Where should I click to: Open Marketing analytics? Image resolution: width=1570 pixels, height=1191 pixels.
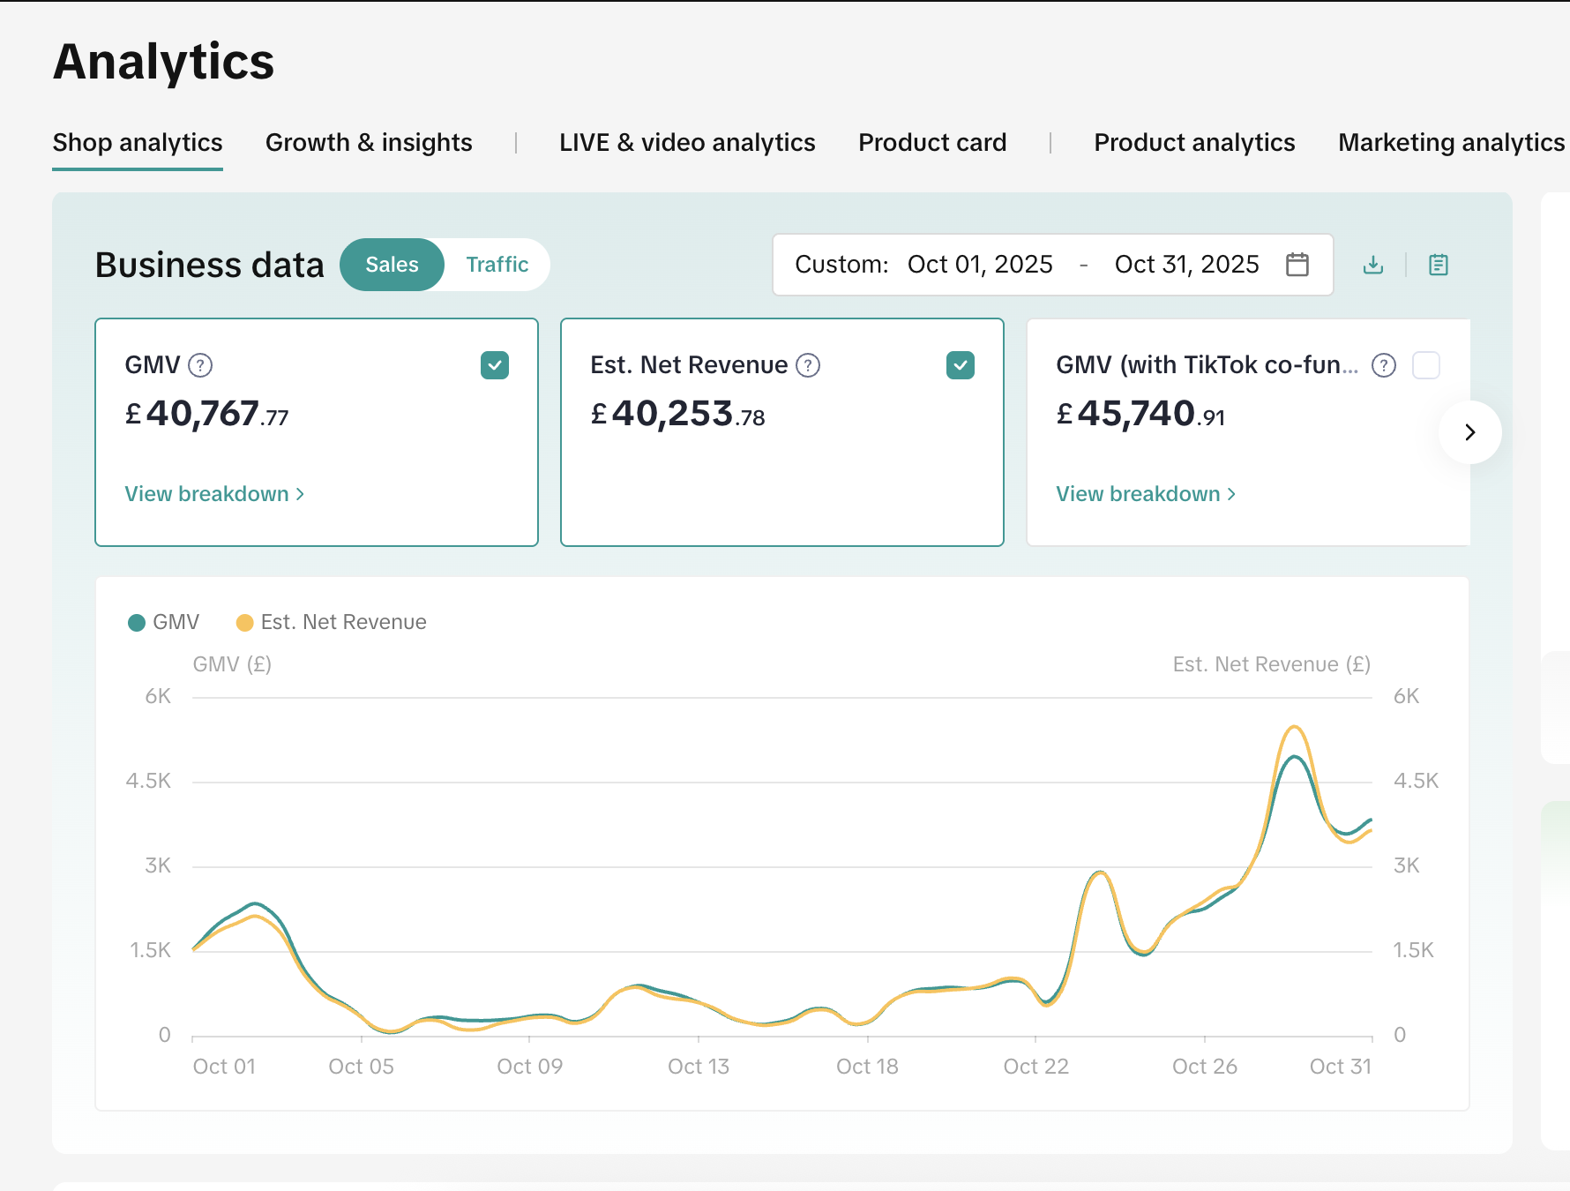coord(1450,142)
